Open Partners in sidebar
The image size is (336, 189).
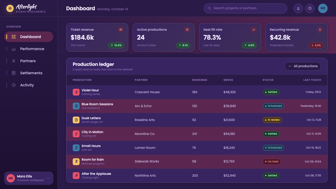29,61
